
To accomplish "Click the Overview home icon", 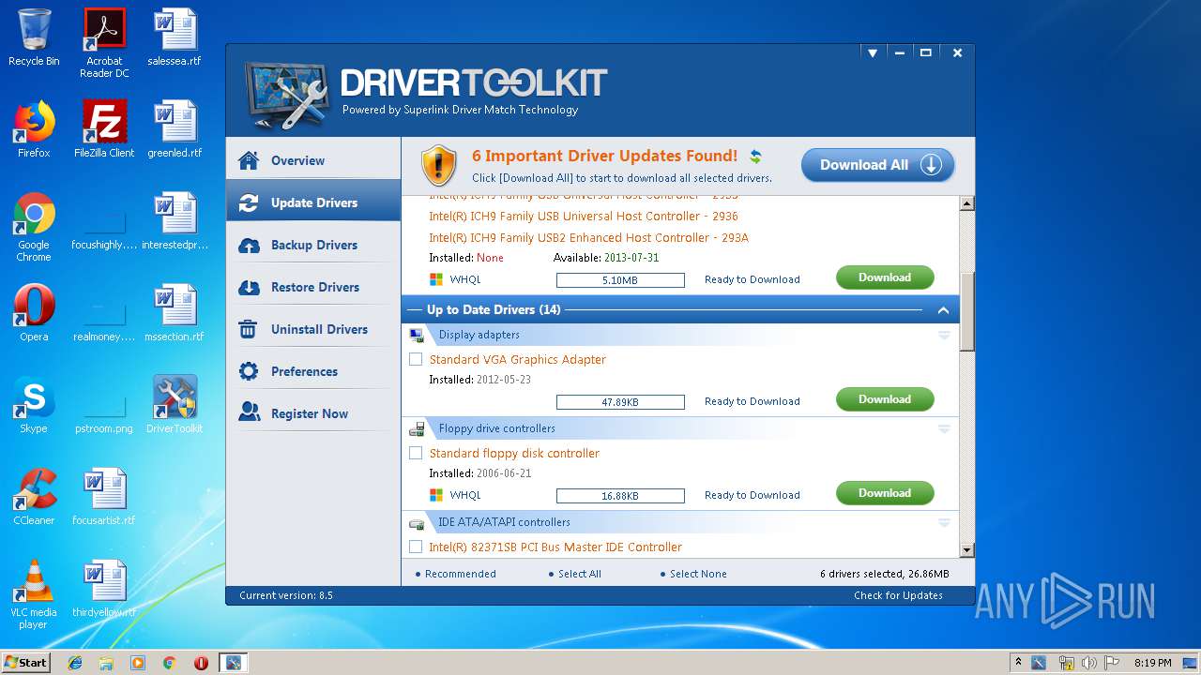I will coord(249,160).
